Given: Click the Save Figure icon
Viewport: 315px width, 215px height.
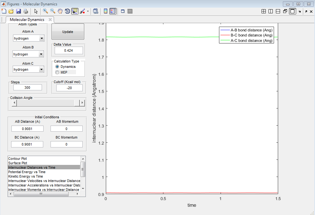Looking at the screenshot, I should (x=18, y=11).
